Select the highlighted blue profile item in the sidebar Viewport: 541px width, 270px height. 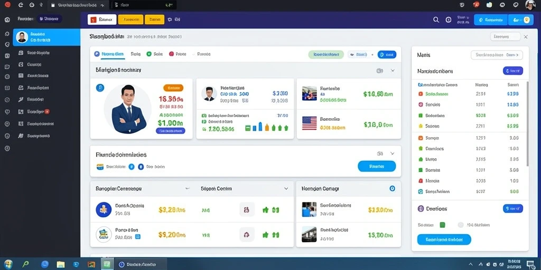[46, 37]
